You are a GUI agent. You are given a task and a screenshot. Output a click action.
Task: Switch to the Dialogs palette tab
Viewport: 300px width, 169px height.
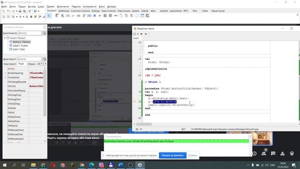(96, 11)
